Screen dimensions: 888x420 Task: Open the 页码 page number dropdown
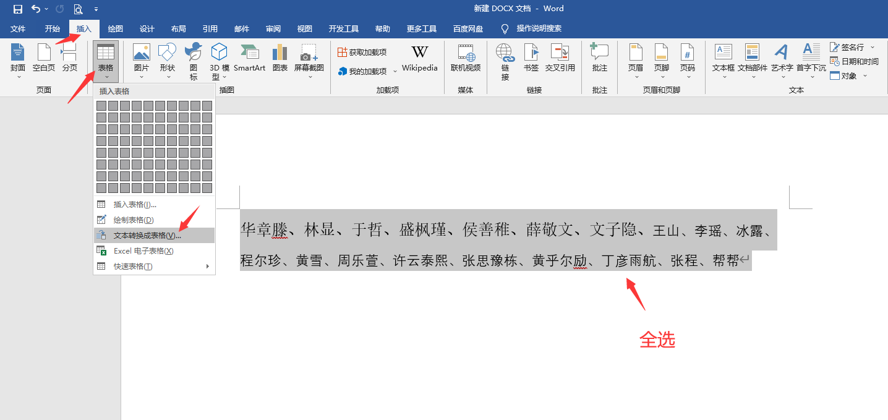(x=688, y=61)
